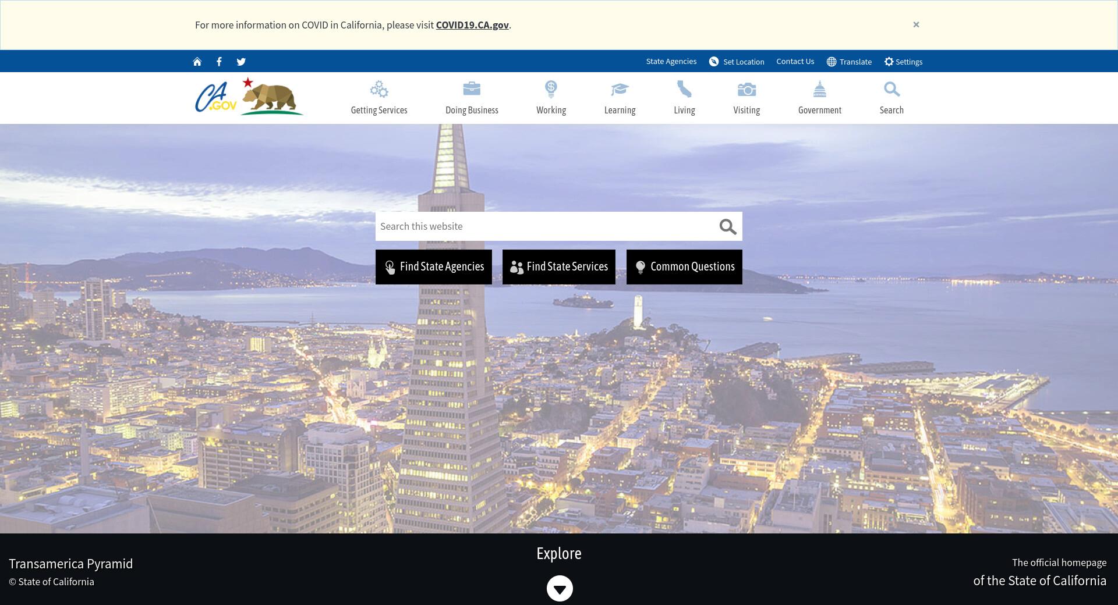Click the California bear logo
Viewport: 1118px width, 605px height.
pyautogui.click(x=272, y=97)
